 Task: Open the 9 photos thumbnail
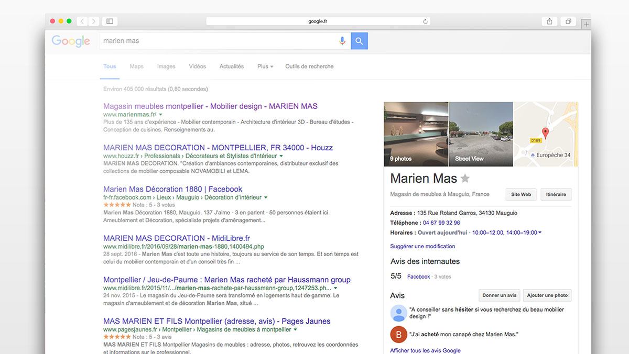tap(416, 134)
